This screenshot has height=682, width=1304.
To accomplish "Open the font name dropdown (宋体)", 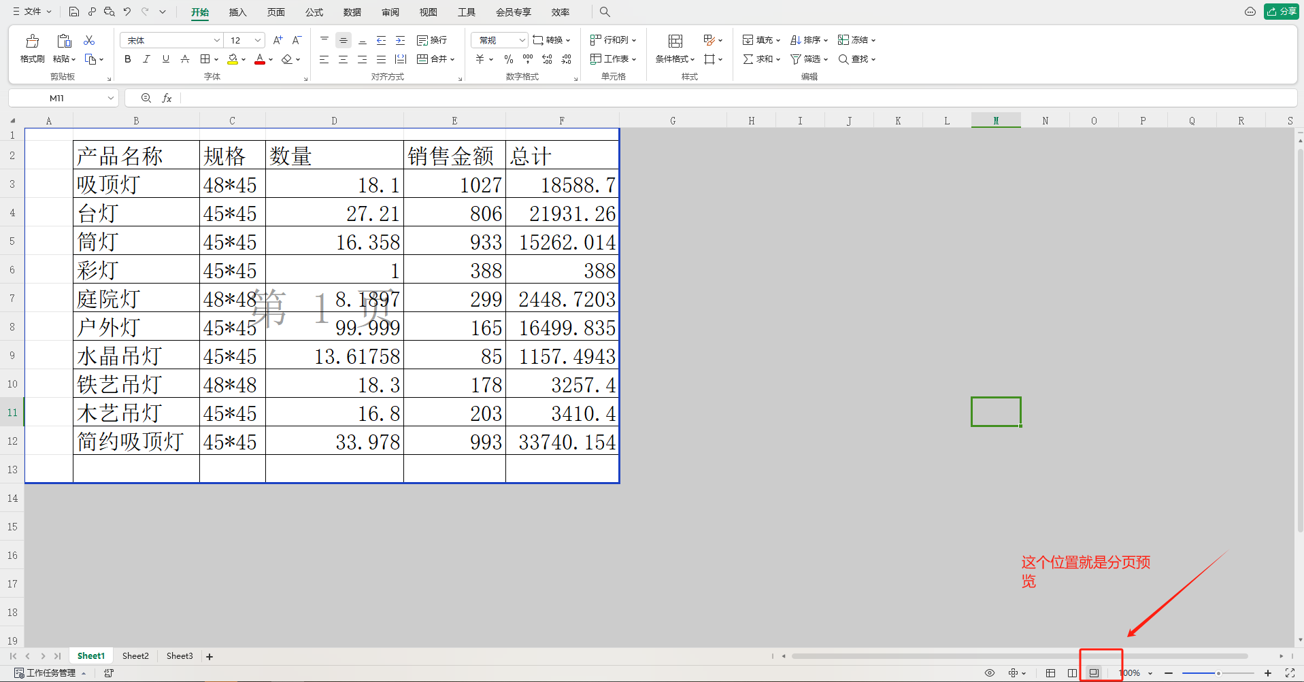I will coord(216,40).
